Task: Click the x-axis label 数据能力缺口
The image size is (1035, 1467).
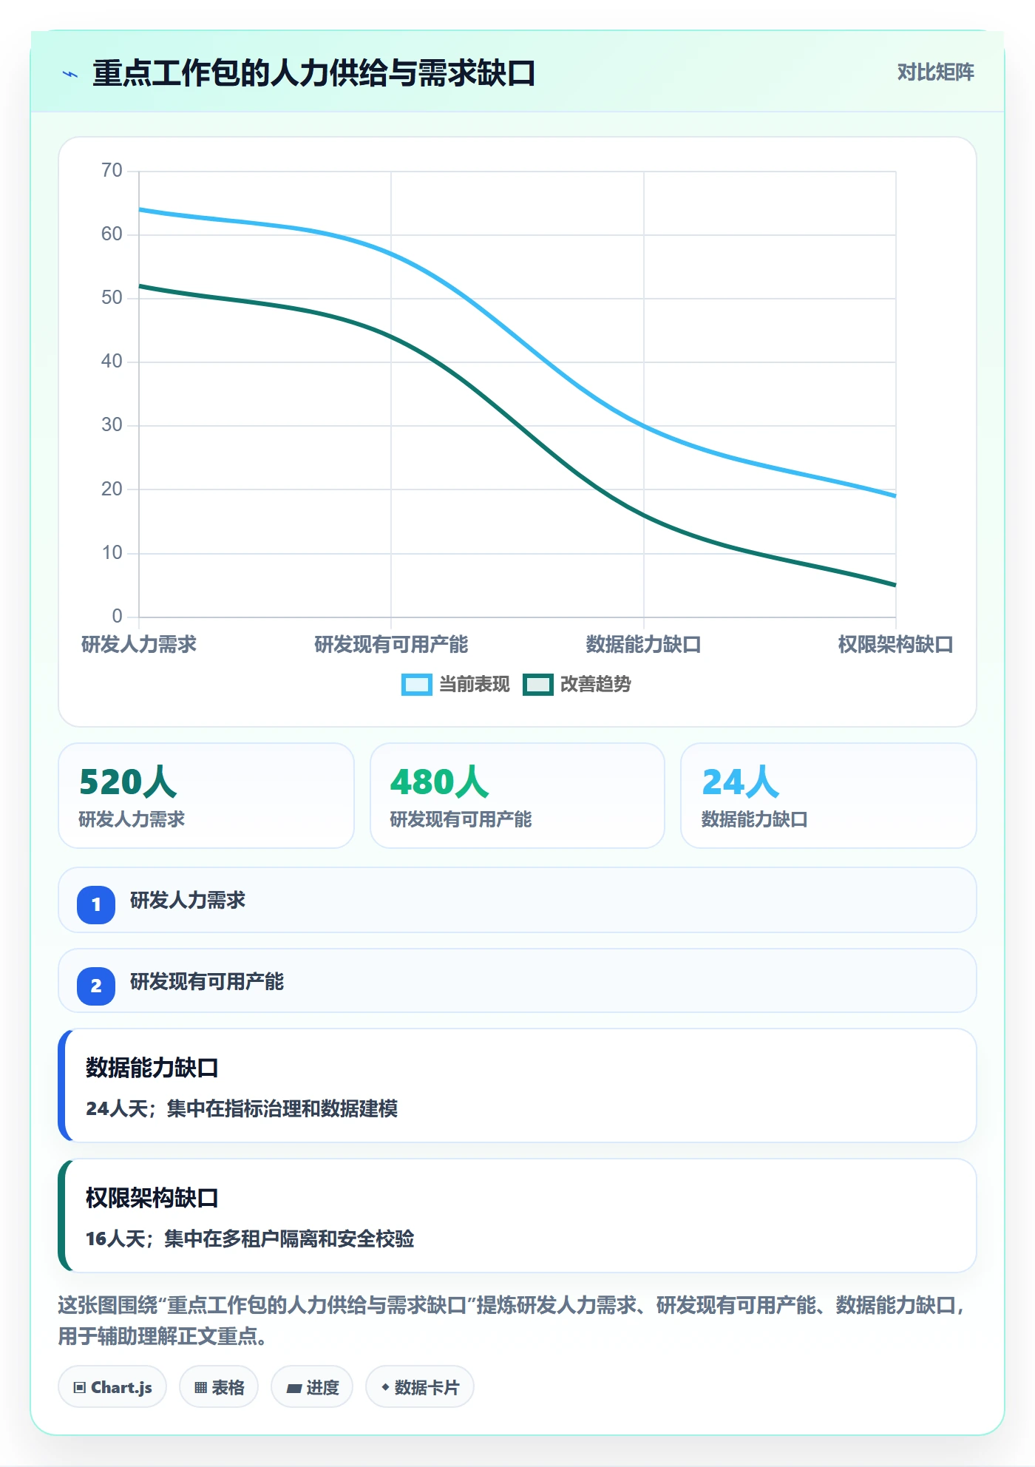Action: click(643, 645)
